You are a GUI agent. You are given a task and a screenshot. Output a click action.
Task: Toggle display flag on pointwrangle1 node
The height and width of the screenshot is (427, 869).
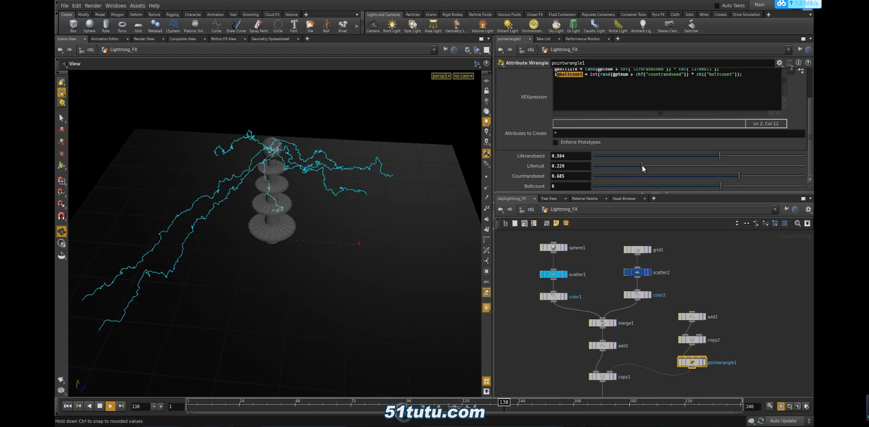(x=704, y=362)
